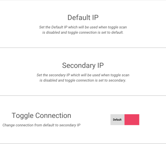The width and height of the screenshot is (166, 144).
Task: Select the Toggle Connection heading
Action: (41, 116)
